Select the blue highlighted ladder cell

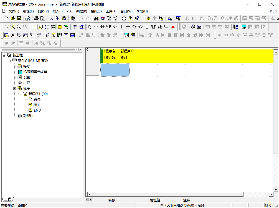(115, 70)
